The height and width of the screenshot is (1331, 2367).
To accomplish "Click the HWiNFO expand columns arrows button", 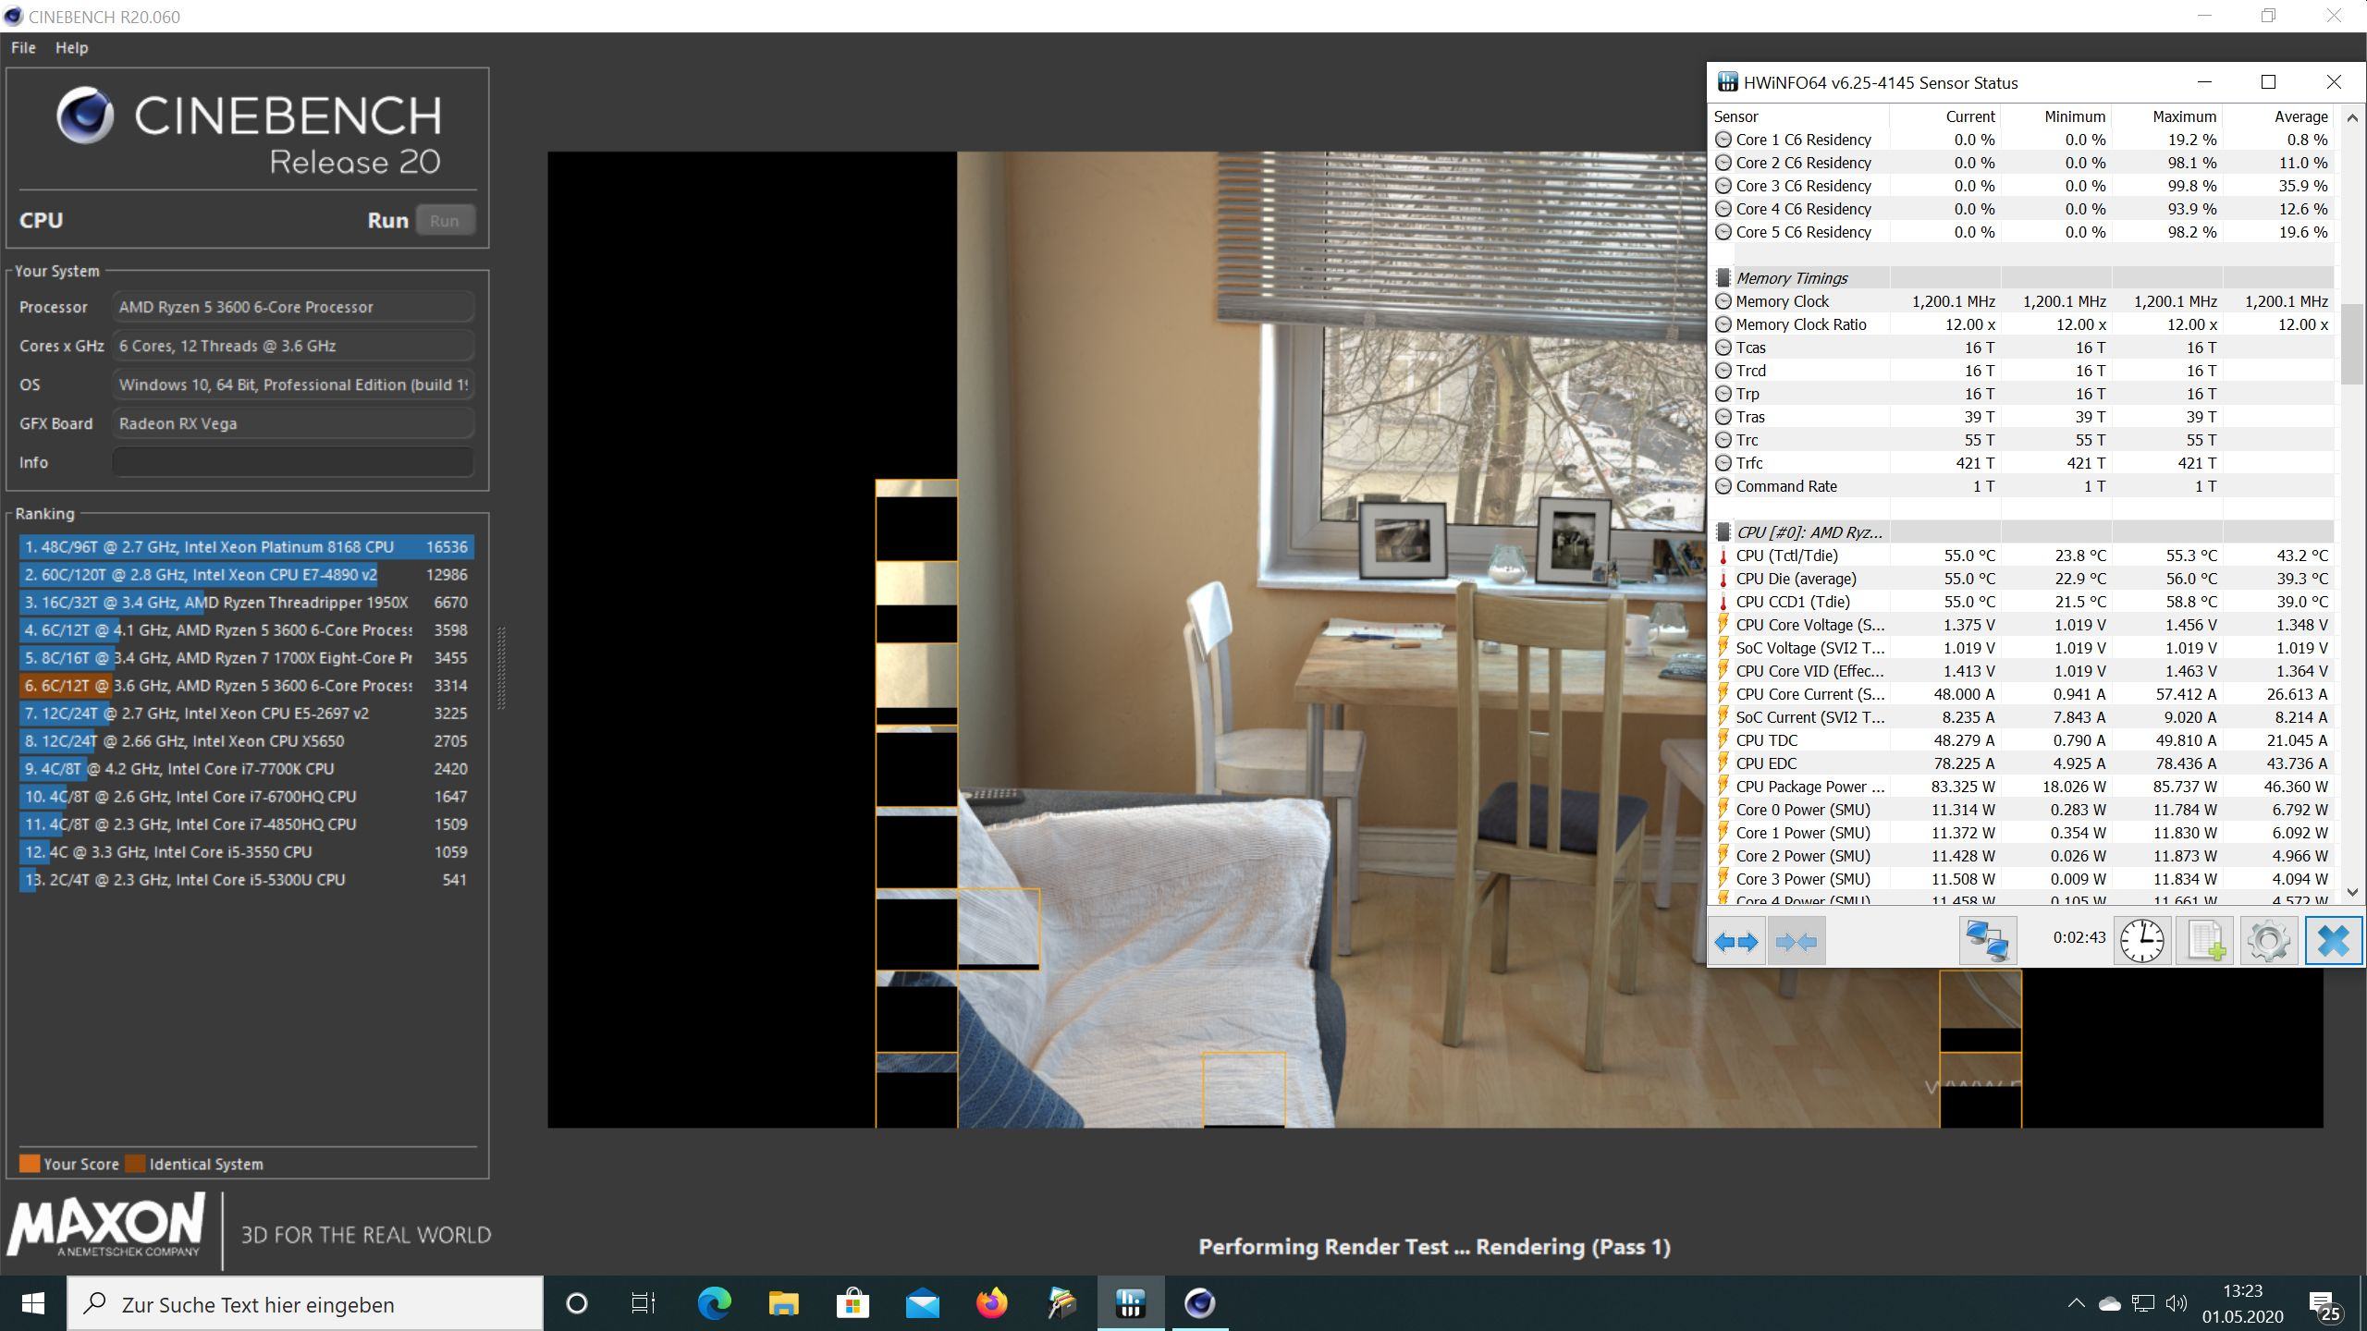I will pyautogui.click(x=1736, y=942).
